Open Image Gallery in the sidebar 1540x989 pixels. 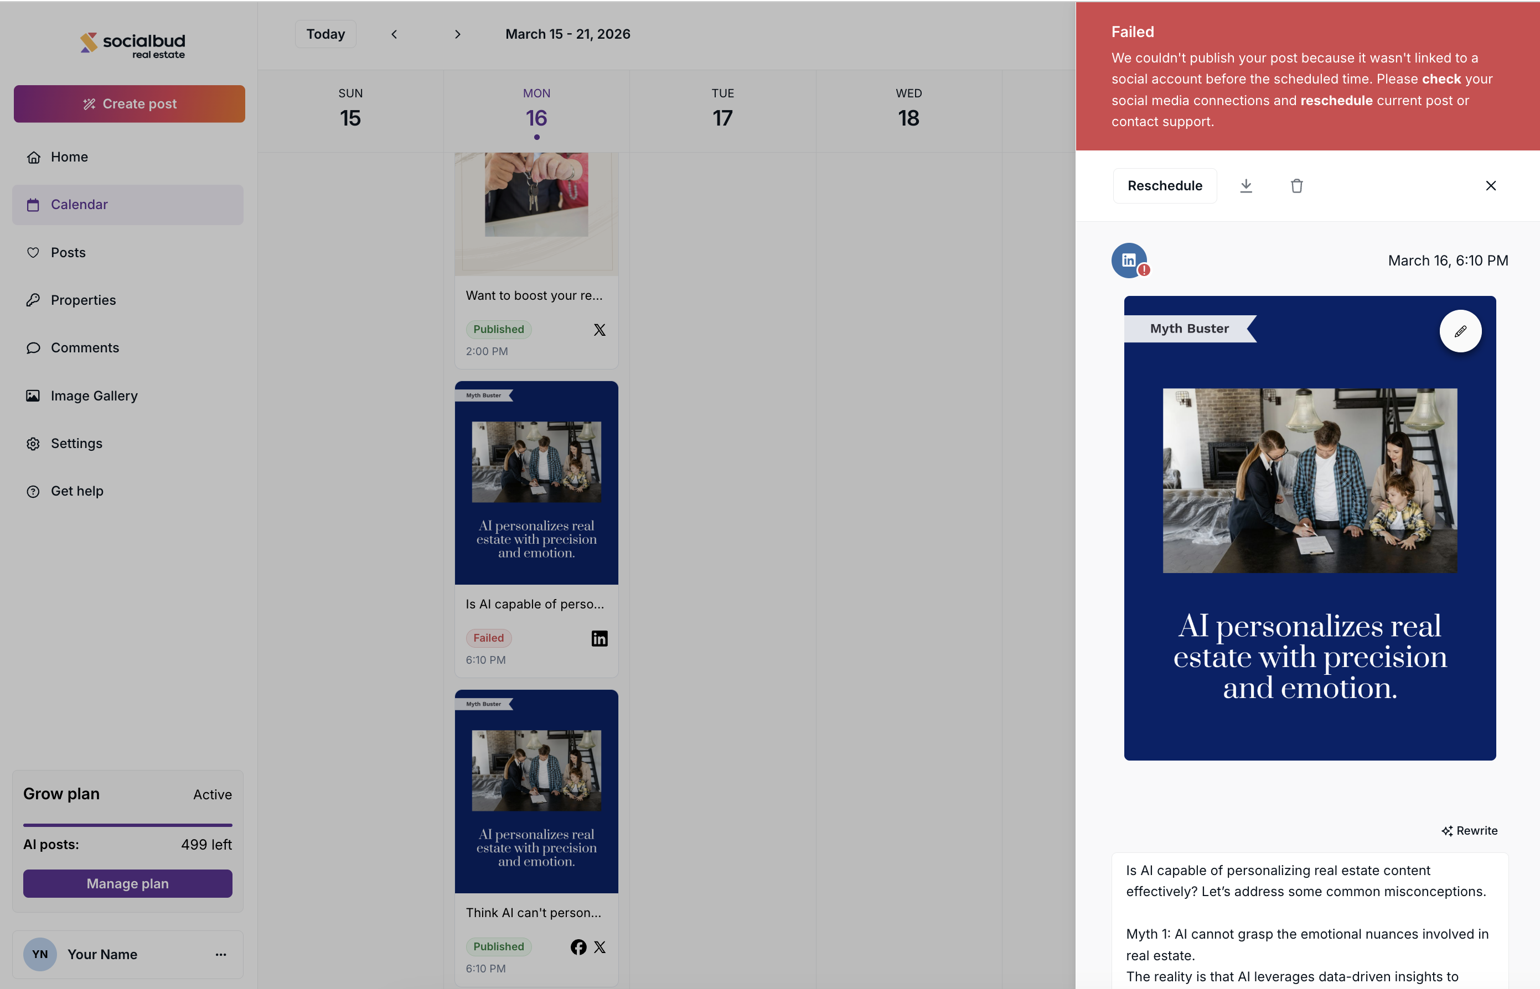93,395
